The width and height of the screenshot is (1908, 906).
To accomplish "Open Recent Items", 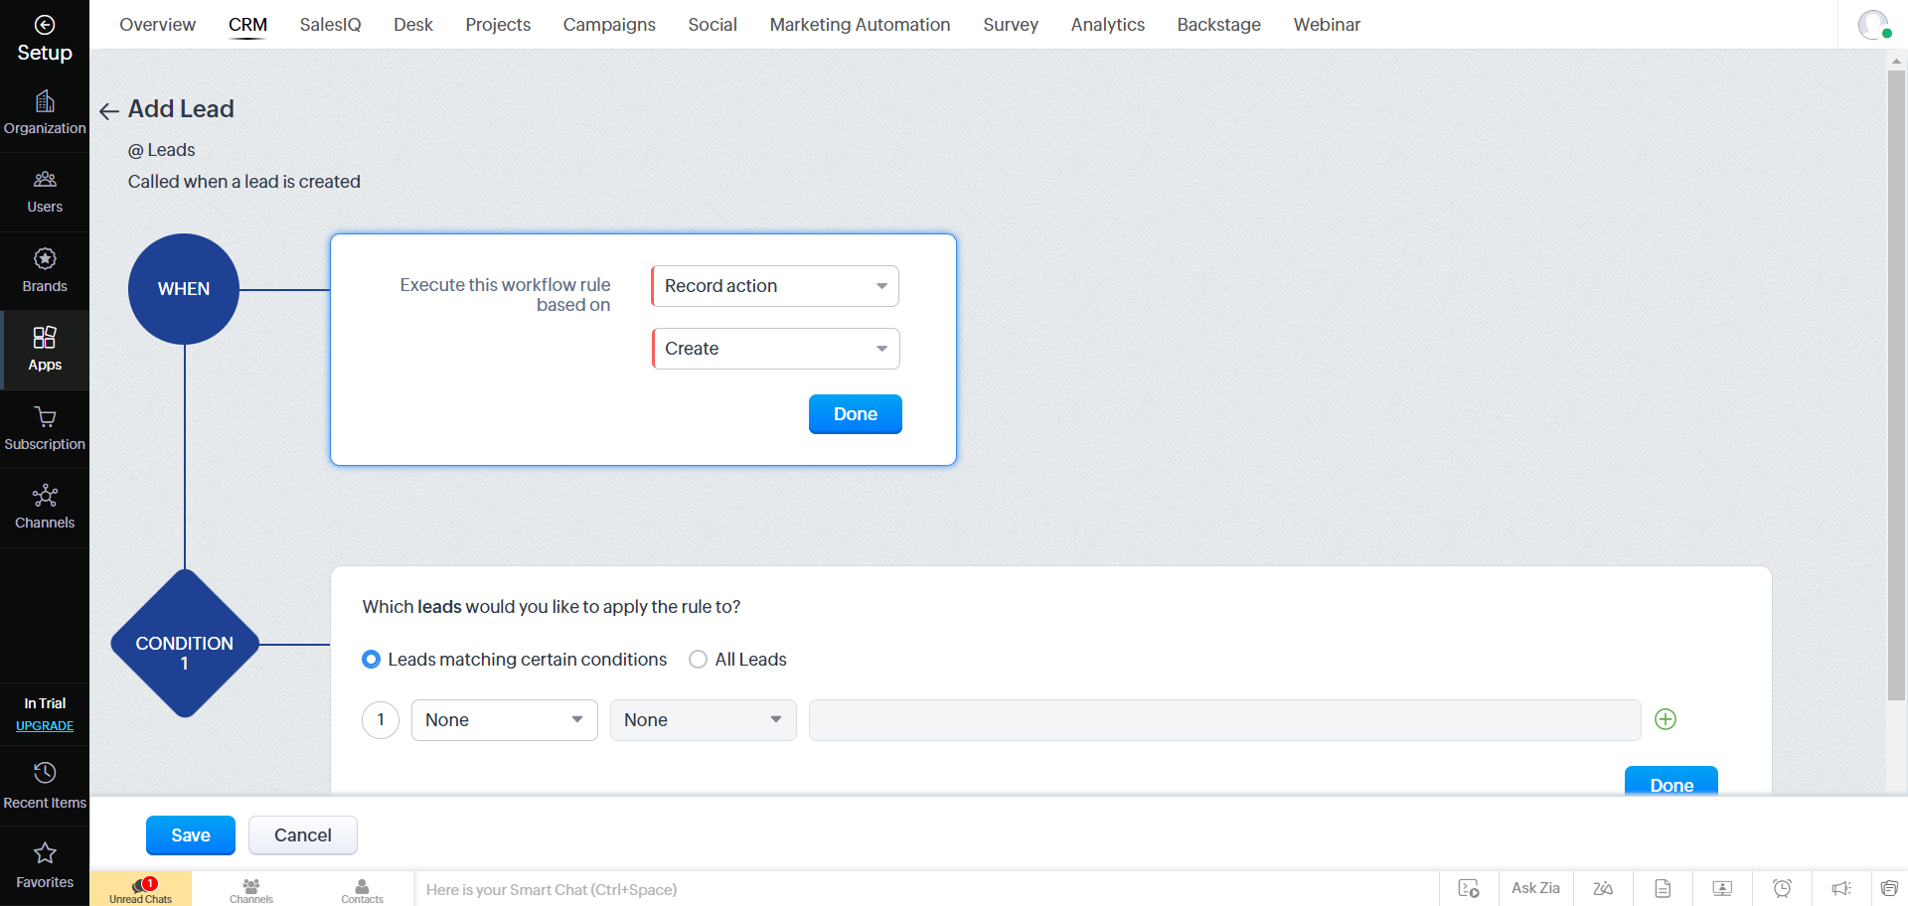I will coord(45,786).
